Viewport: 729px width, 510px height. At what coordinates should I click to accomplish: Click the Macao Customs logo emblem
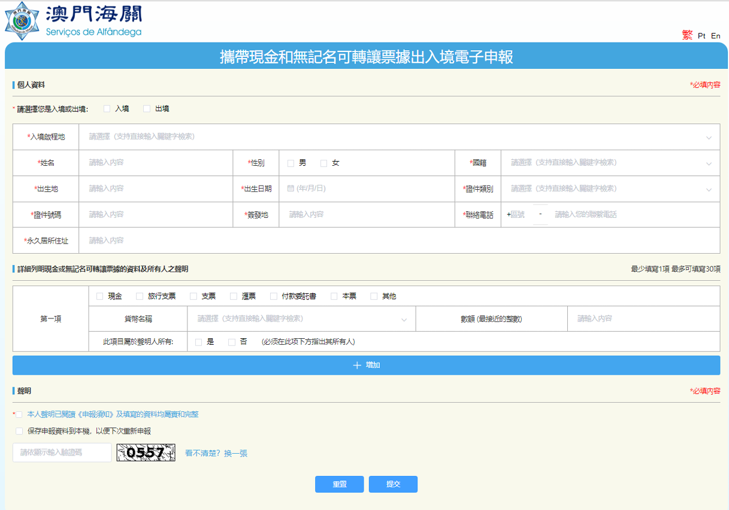tap(22, 22)
